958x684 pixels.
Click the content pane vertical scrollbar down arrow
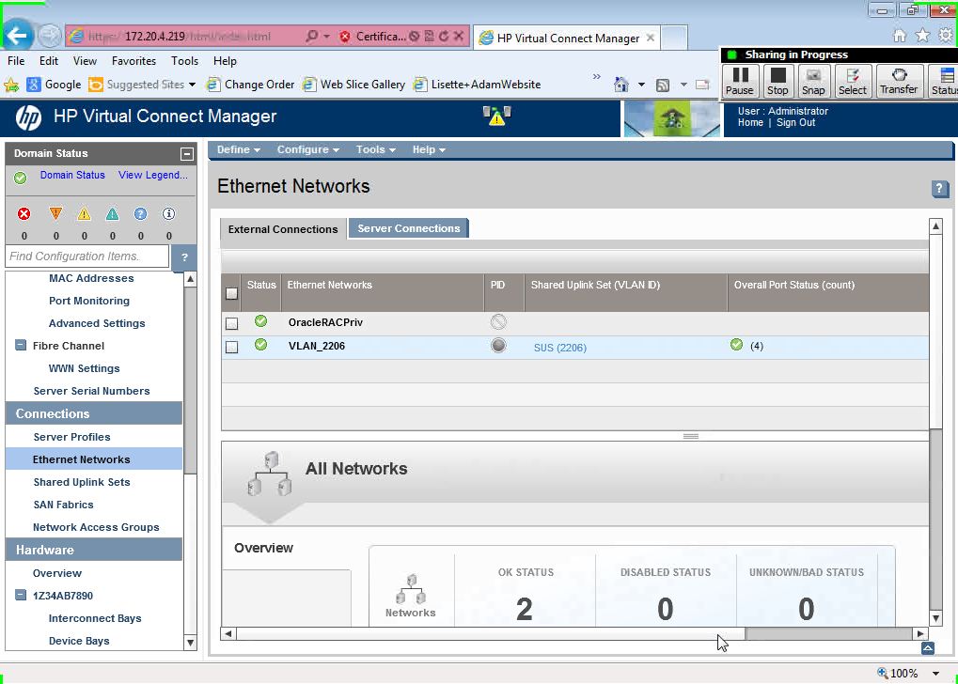click(x=936, y=618)
